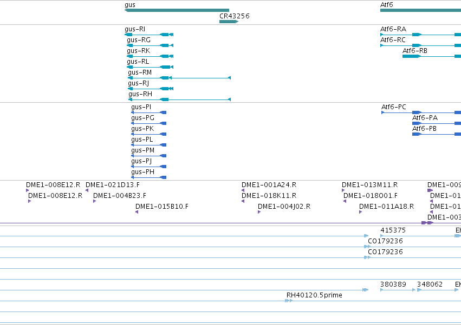
Task: Click the gus gene label
Action: 130,5
